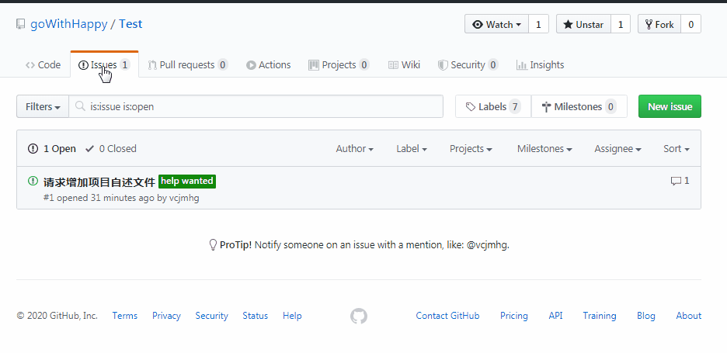Viewport: 727px width, 353px height.
Task: Click the © 2020 GitHub, Inc. text
Action: [57, 316]
